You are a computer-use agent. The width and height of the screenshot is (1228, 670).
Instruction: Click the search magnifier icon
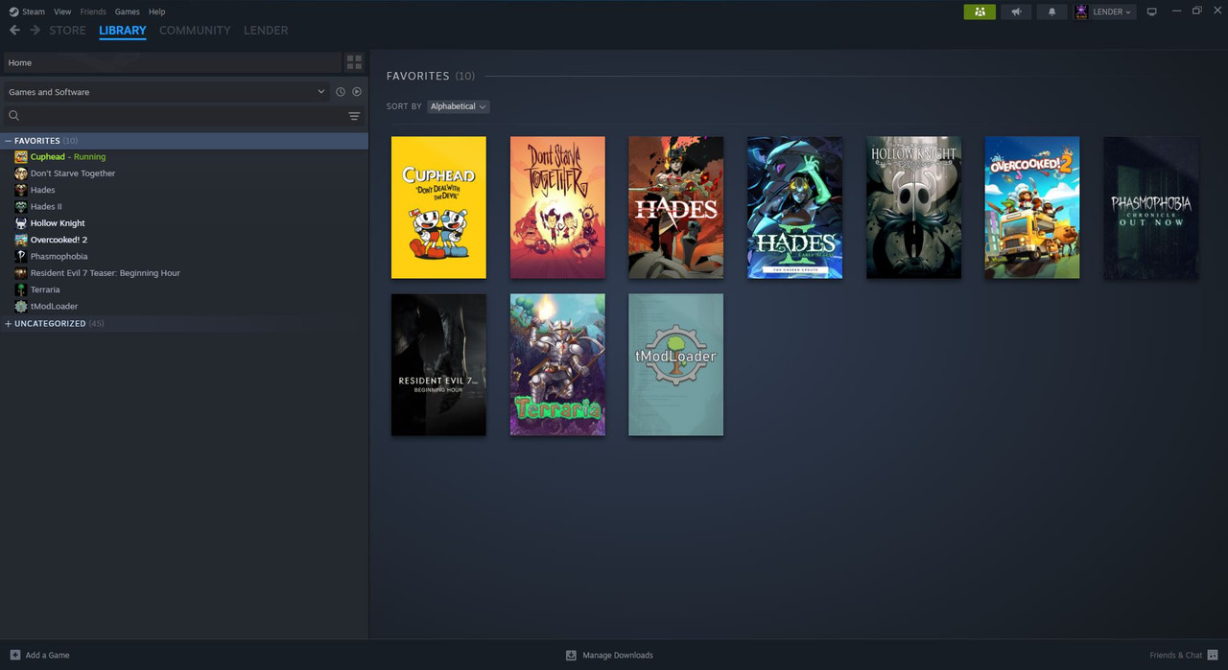pos(14,116)
